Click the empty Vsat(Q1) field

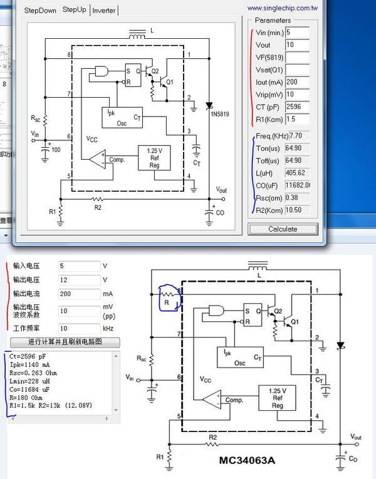click(297, 70)
